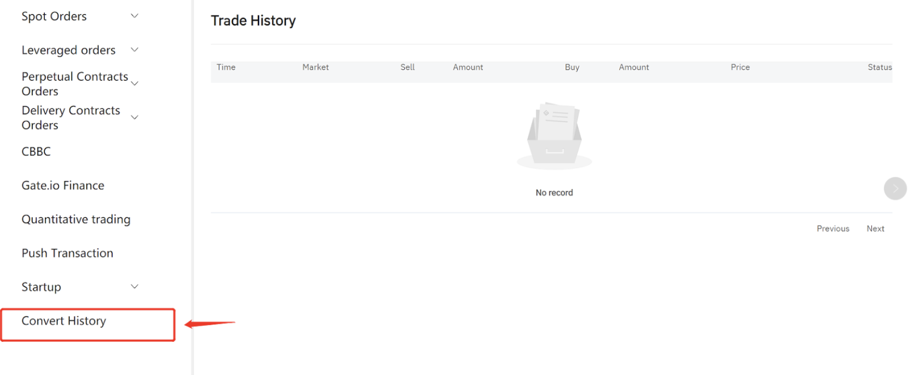Viewport: 916px width, 375px height.
Task: Go to Gate.io Finance
Action: coord(63,185)
